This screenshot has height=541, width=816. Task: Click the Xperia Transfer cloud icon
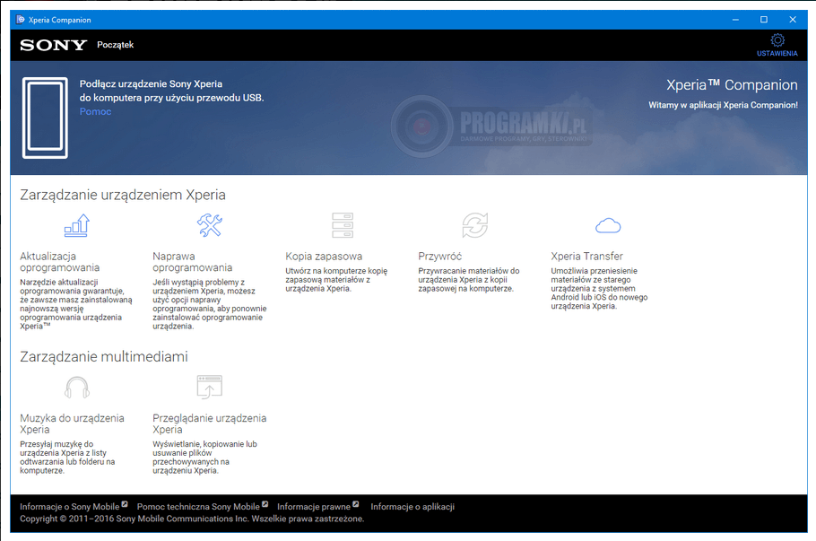click(608, 226)
